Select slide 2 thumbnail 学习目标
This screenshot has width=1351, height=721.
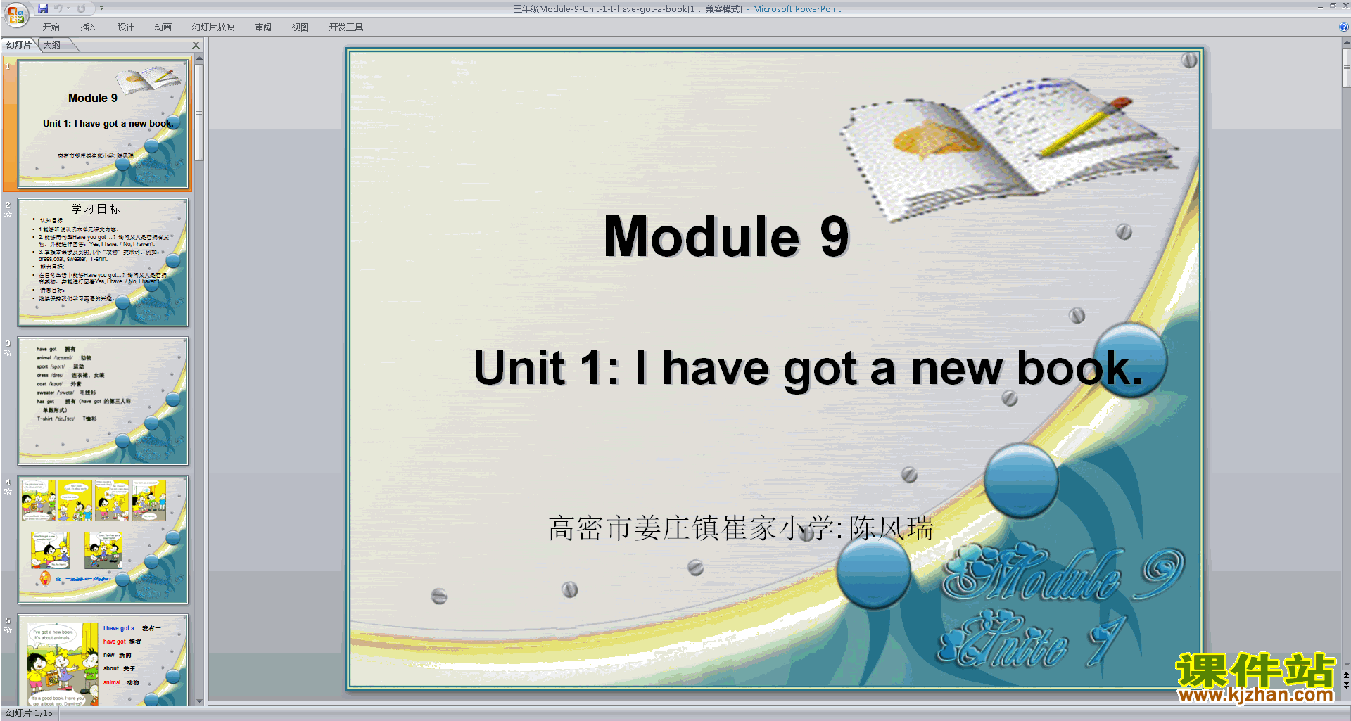click(103, 262)
